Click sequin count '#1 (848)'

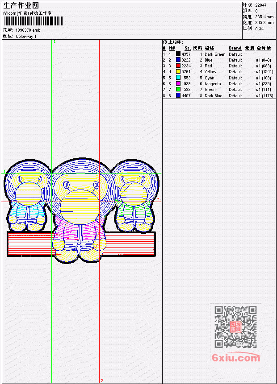coord(264,60)
